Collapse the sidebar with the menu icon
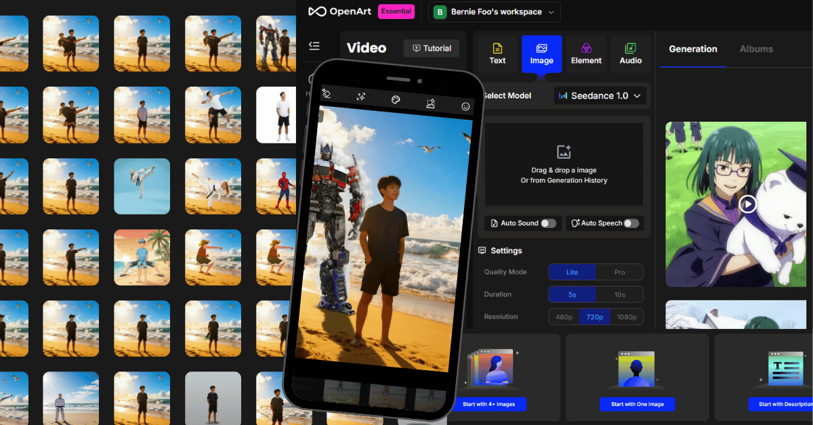 coord(314,46)
